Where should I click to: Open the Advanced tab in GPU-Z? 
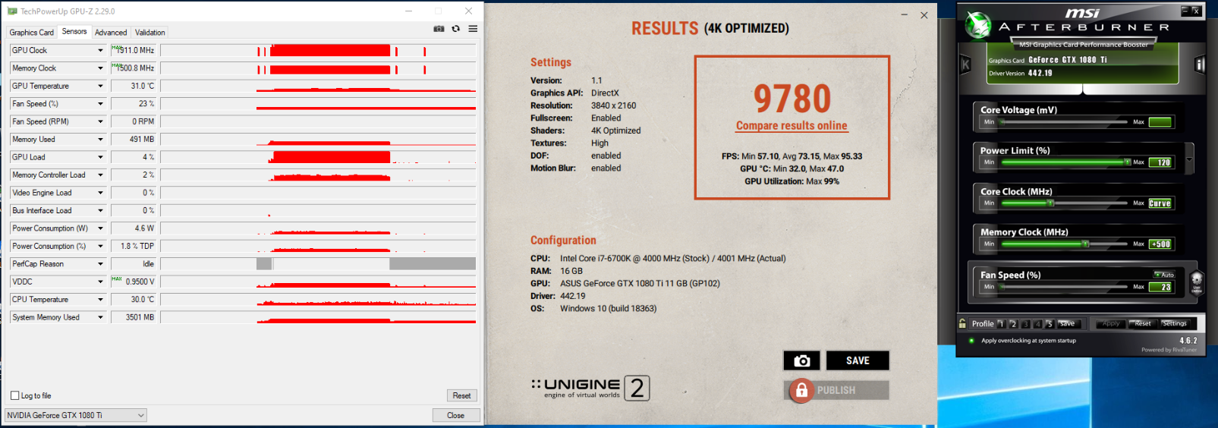pyautogui.click(x=111, y=33)
